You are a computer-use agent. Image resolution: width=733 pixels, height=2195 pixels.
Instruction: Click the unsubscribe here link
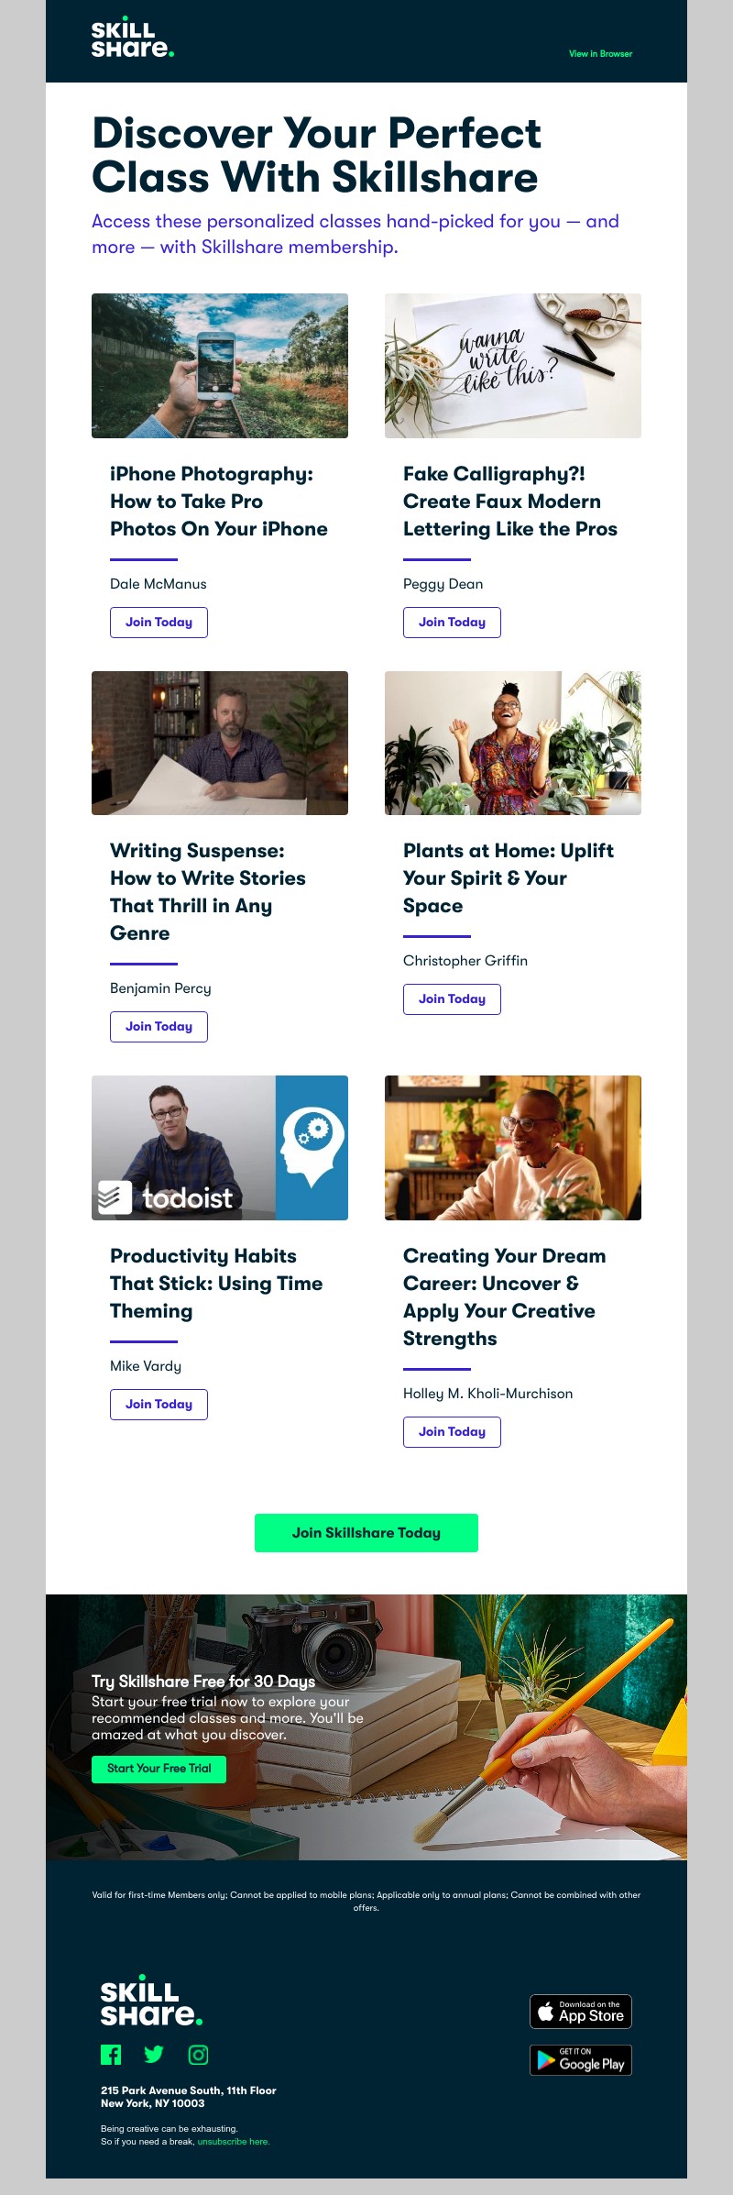[234, 2142]
